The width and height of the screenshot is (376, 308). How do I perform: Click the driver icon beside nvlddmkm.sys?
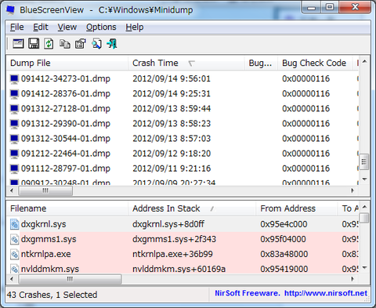coord(14,269)
